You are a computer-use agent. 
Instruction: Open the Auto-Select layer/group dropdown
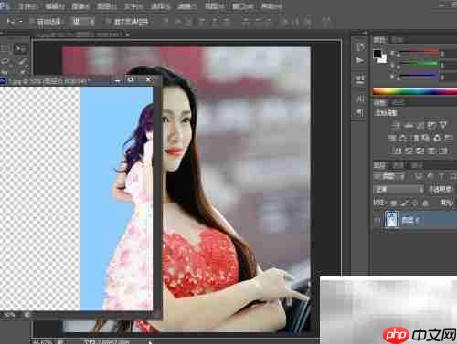83,21
